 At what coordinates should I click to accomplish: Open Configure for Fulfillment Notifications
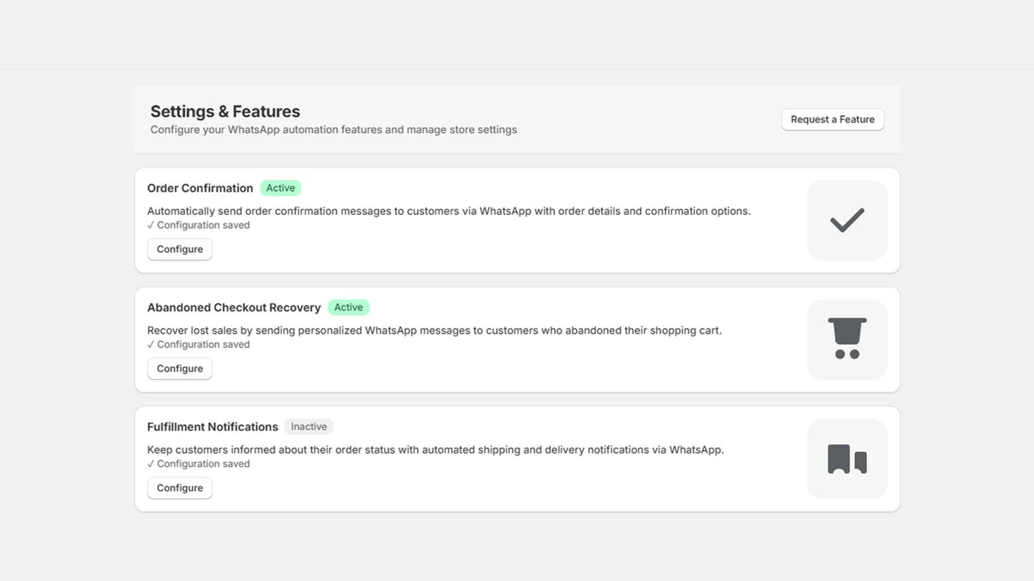[180, 488]
